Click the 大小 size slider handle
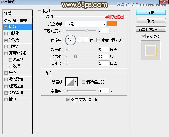Viewport: 169px width, 137px height. point(67,63)
